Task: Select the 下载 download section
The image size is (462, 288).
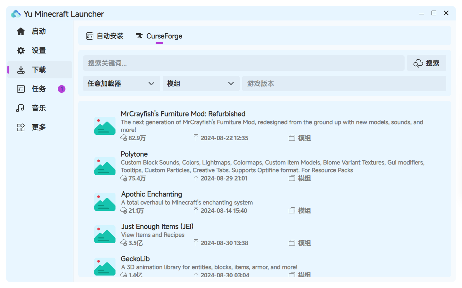Action: pos(40,70)
